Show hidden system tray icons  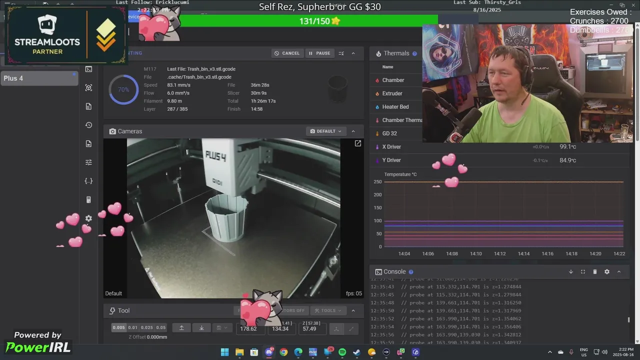550,352
